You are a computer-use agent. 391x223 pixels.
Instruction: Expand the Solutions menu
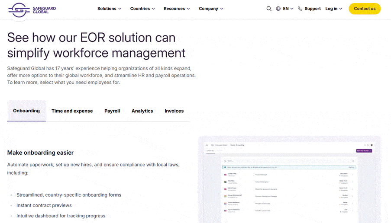[109, 9]
